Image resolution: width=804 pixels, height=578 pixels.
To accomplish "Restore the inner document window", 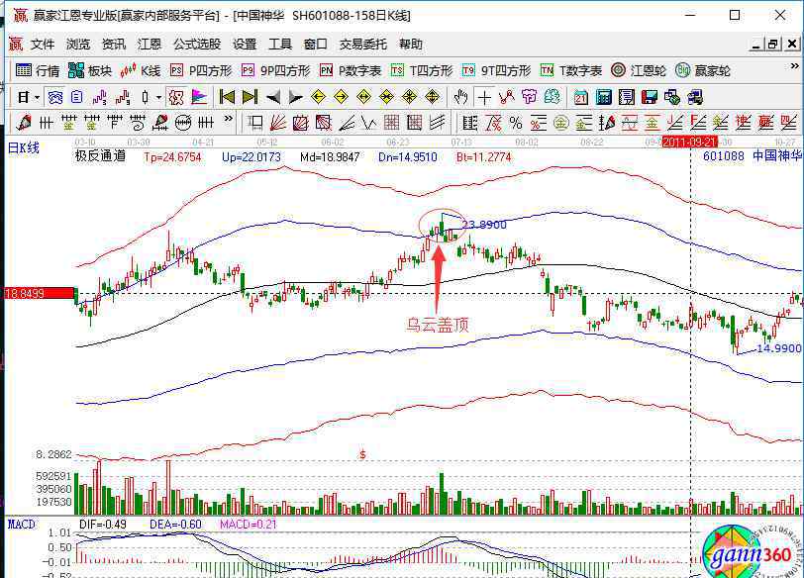I will pos(773,45).
